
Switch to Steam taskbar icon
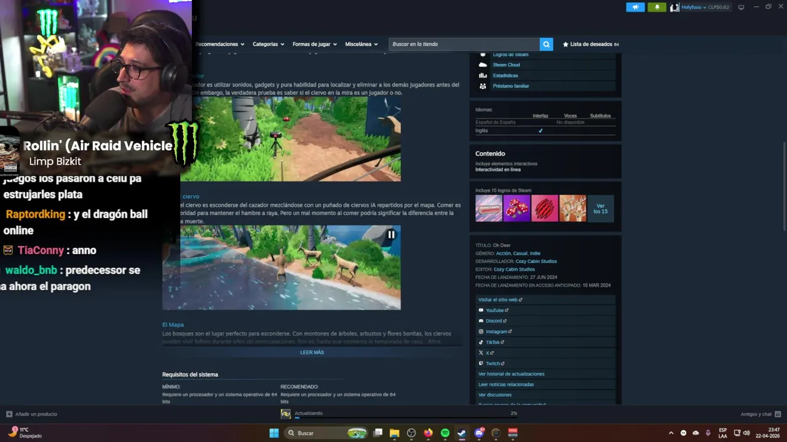pos(462,433)
